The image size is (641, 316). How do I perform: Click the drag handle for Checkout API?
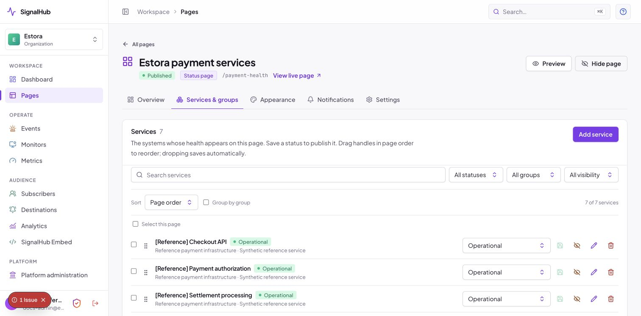point(146,246)
